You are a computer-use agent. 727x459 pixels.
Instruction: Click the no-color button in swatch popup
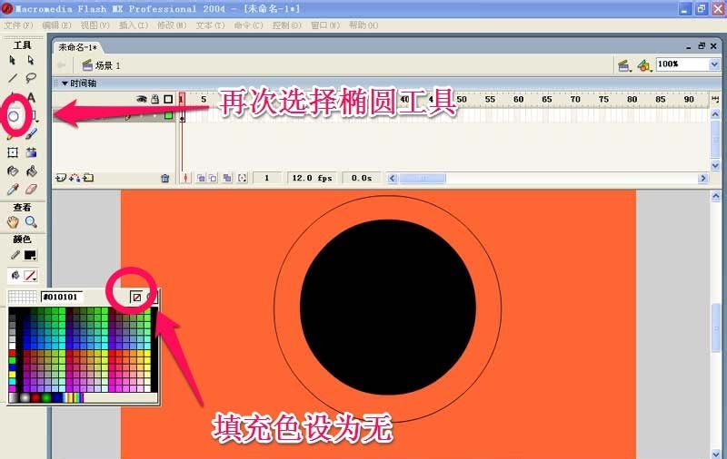pos(136,297)
